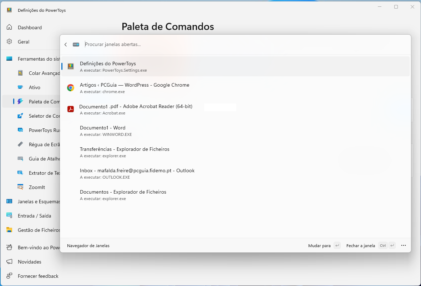Screen dimensions: 421x286
Task: Open Novidades via the megaphone icon
Action: (x=9, y=262)
